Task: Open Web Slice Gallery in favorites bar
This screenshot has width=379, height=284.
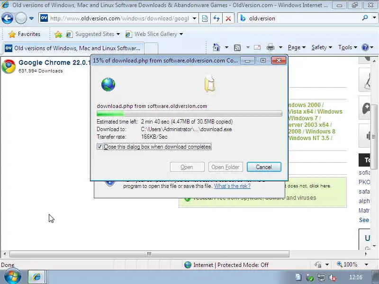Action: coord(154,34)
